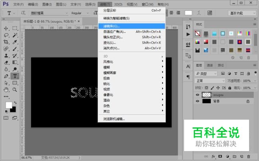The image size is (259, 161).
Task: Select the Zoom tool
Action: pyautogui.click(x=15, y=90)
